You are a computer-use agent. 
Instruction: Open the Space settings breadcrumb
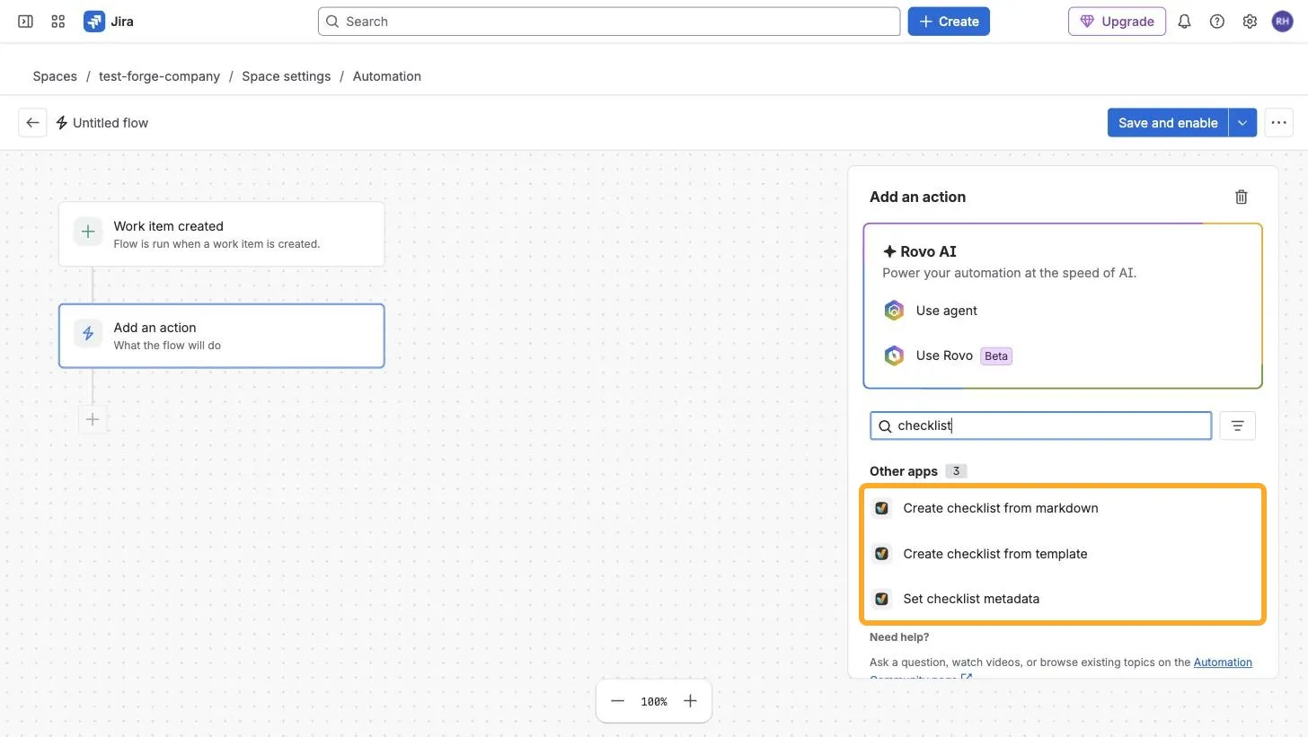click(x=286, y=76)
